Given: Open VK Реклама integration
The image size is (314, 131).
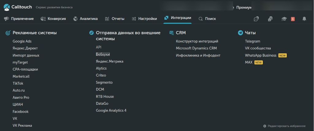Looking at the screenshot, I should pos(22,125).
